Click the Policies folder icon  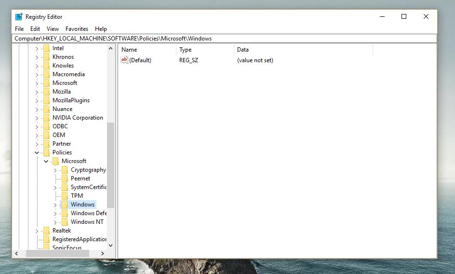point(46,152)
